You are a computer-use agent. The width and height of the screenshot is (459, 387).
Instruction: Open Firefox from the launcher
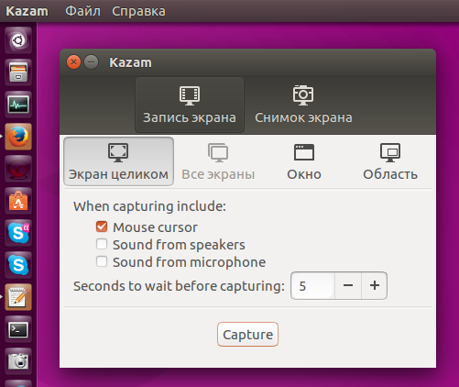(x=18, y=137)
